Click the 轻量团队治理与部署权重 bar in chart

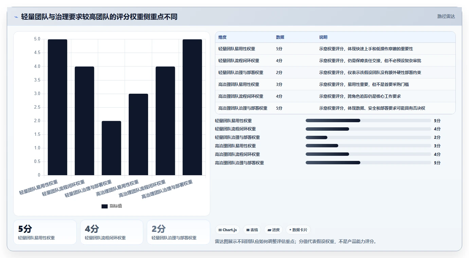(111, 148)
